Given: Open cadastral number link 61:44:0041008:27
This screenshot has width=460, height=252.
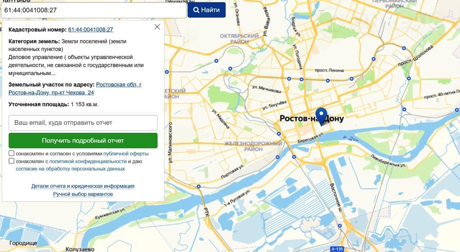Looking at the screenshot, I should pos(91,30).
